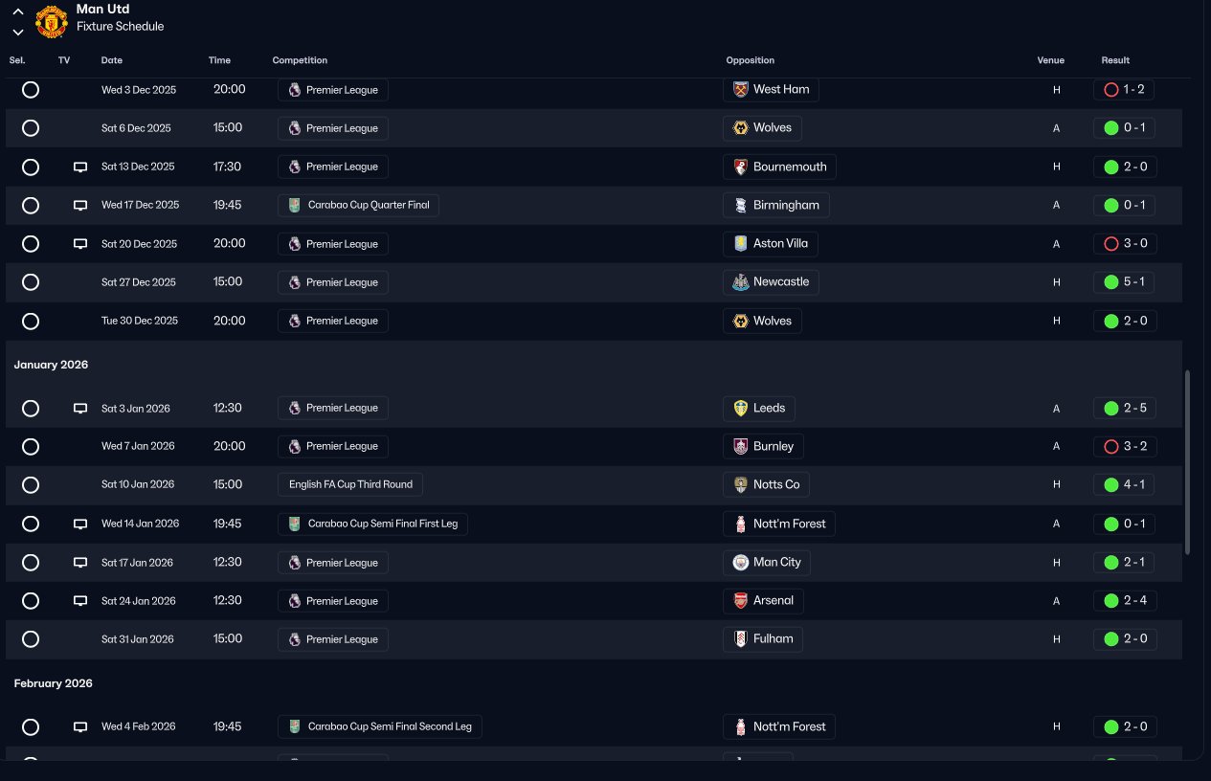Sort by Venue column header
Image resolution: width=1211 pixels, height=781 pixels.
pyautogui.click(x=1050, y=60)
